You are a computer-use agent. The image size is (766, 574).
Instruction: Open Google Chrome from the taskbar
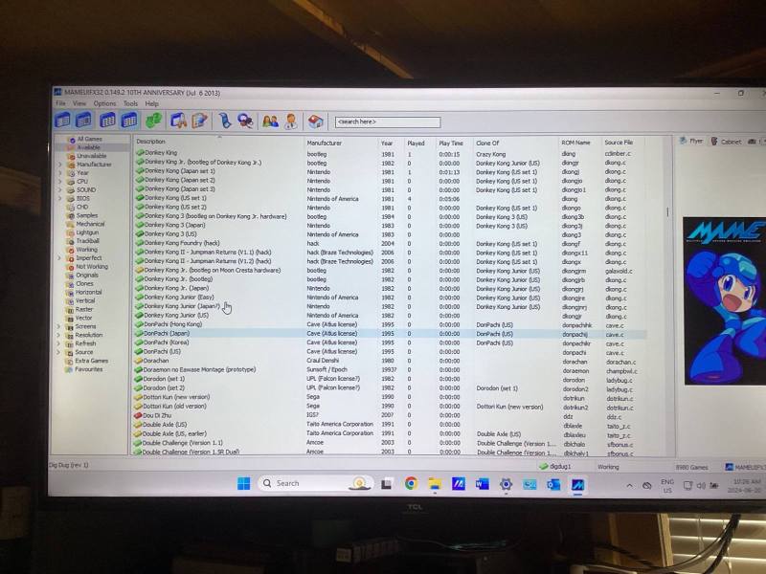click(411, 483)
